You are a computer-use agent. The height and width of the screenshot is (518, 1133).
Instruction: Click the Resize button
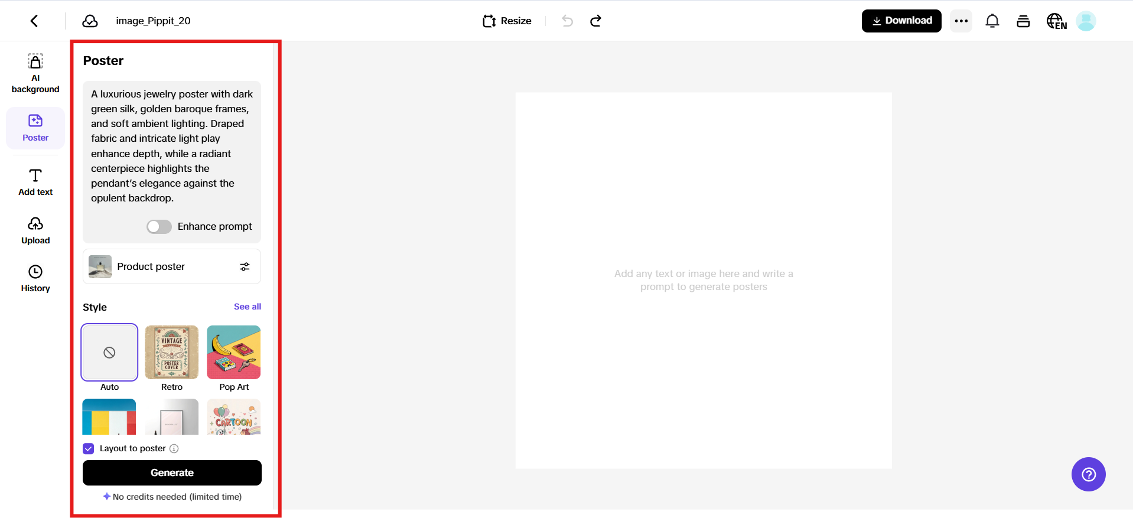(507, 21)
